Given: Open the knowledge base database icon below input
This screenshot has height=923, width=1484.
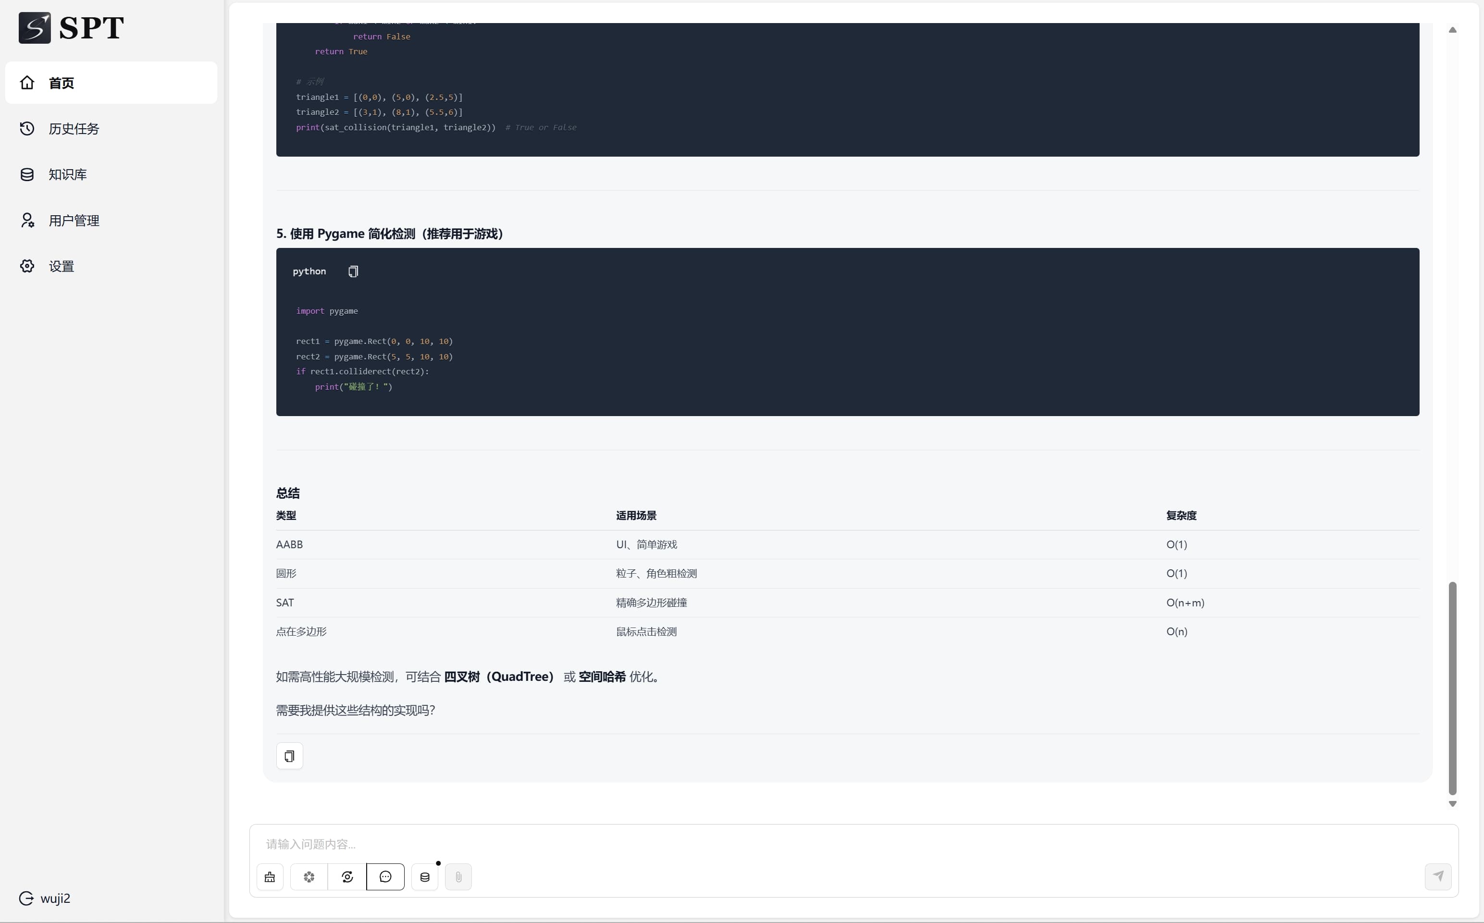Looking at the screenshot, I should point(425,877).
